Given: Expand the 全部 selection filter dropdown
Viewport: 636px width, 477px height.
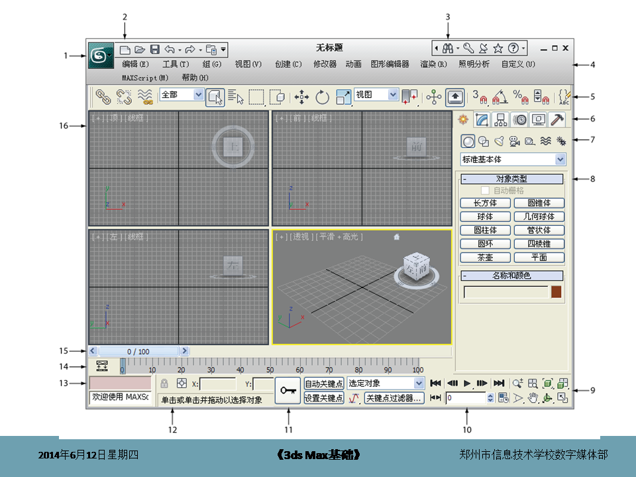Looking at the screenshot, I should coord(198,95).
